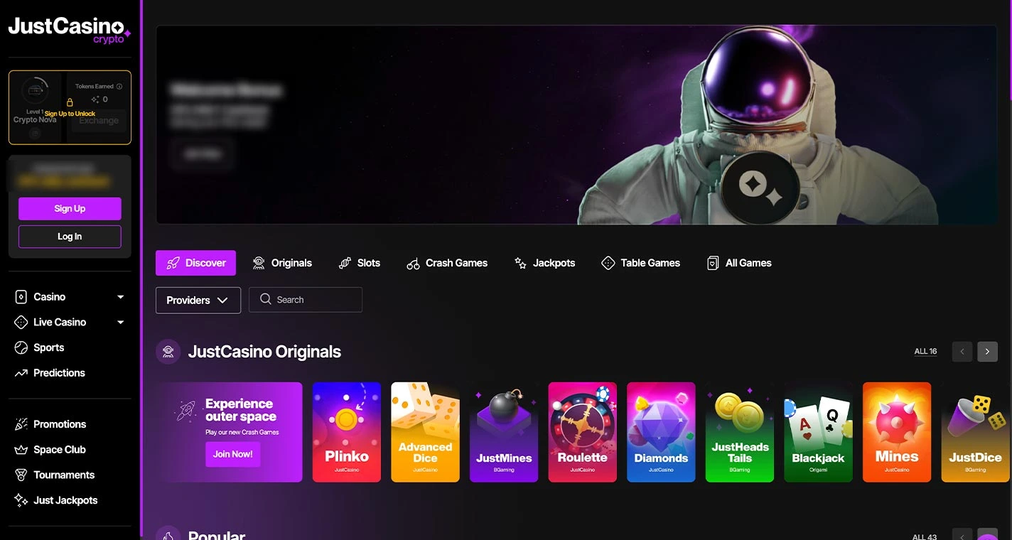Viewport: 1012px width, 540px height.
Task: Click the JustCasino crypto logo
Action: click(70, 30)
